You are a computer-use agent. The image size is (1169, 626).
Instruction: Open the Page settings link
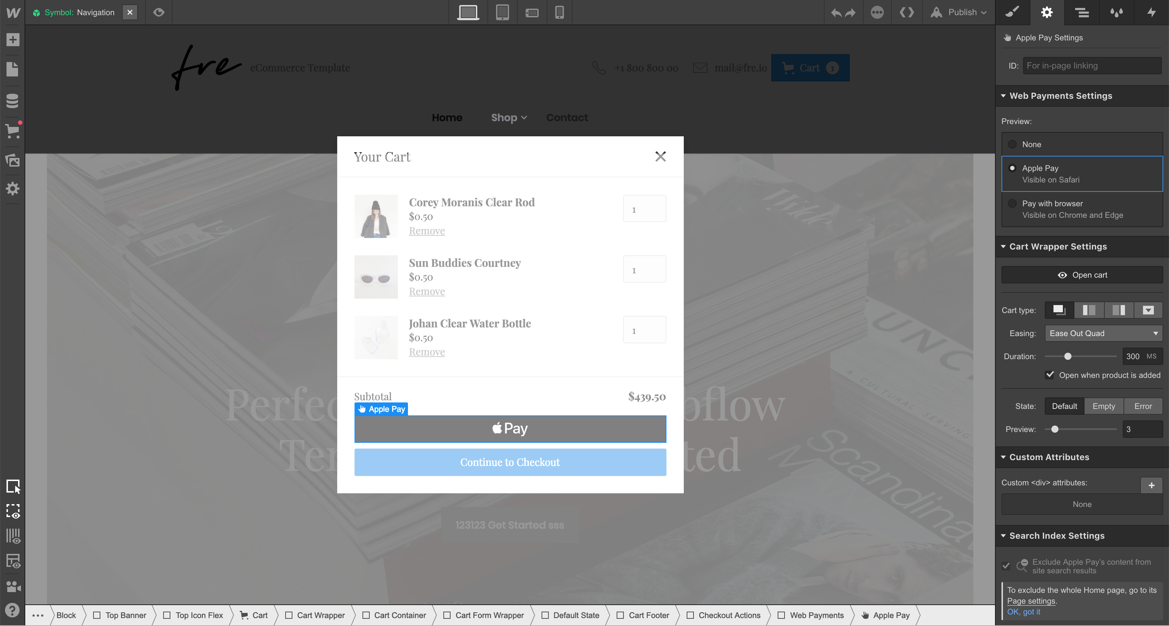[x=1031, y=601]
